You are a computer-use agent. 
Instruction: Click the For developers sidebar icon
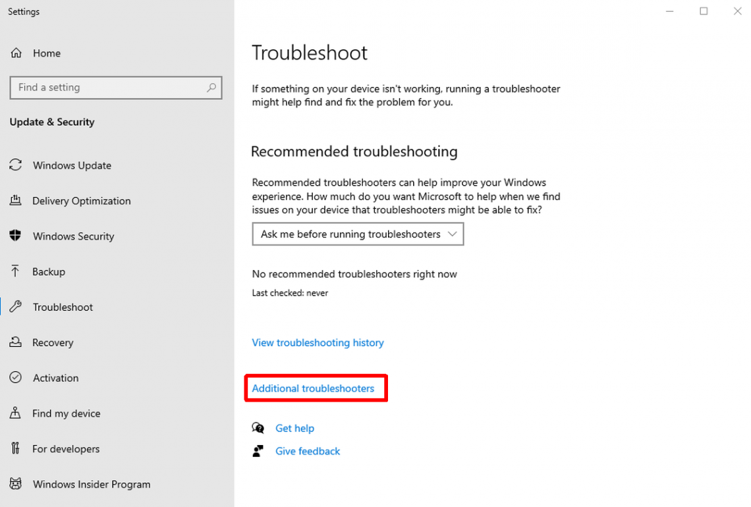click(x=16, y=448)
